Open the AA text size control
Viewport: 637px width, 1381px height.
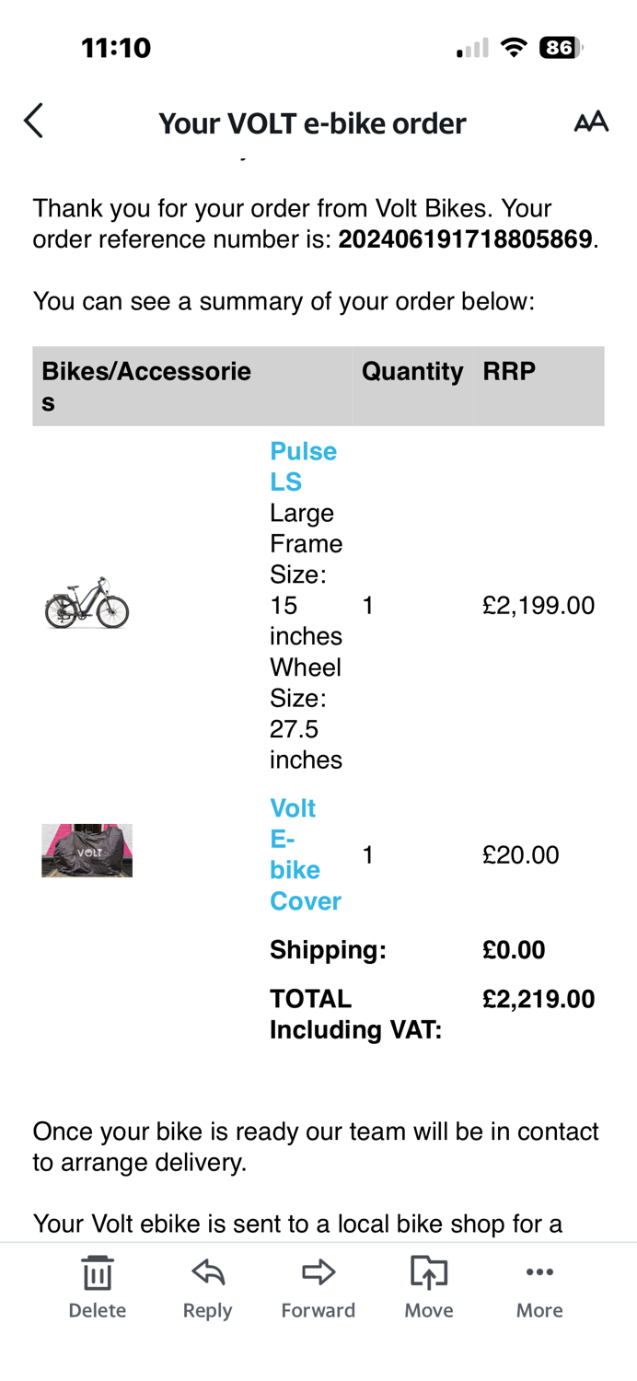(x=591, y=122)
